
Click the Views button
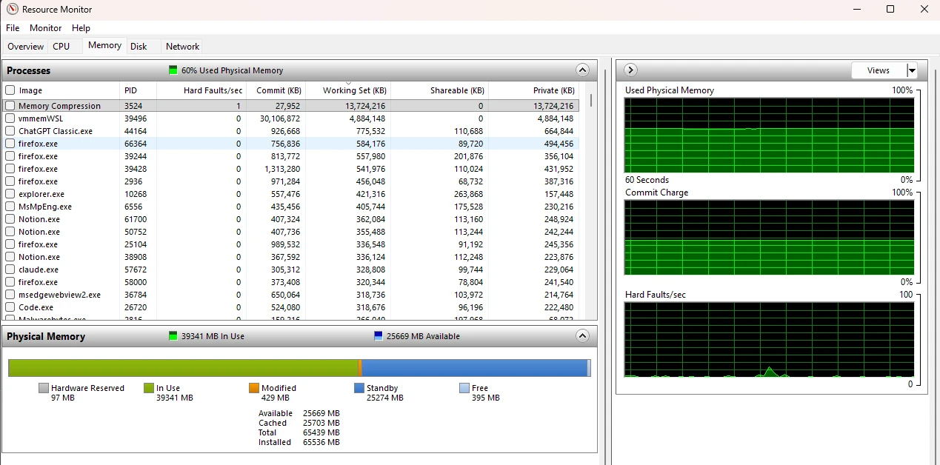point(879,70)
